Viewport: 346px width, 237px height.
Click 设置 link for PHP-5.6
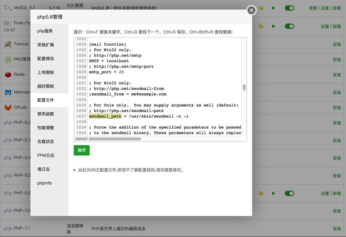tap(325, 193)
